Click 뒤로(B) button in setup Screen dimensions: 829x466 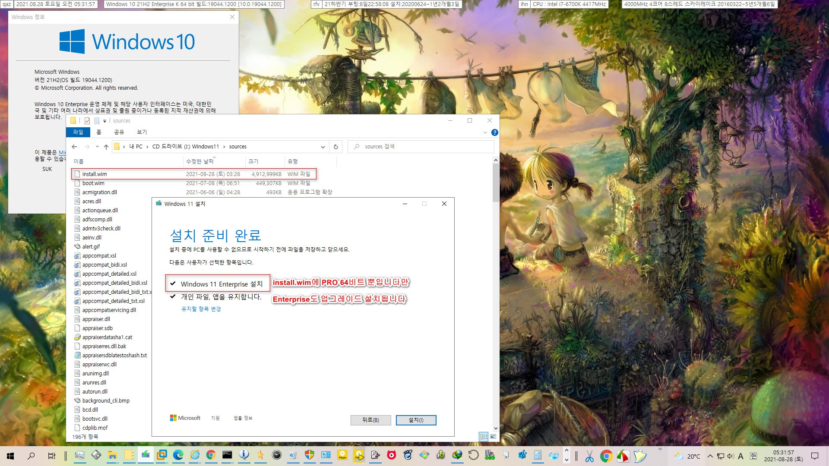point(370,420)
